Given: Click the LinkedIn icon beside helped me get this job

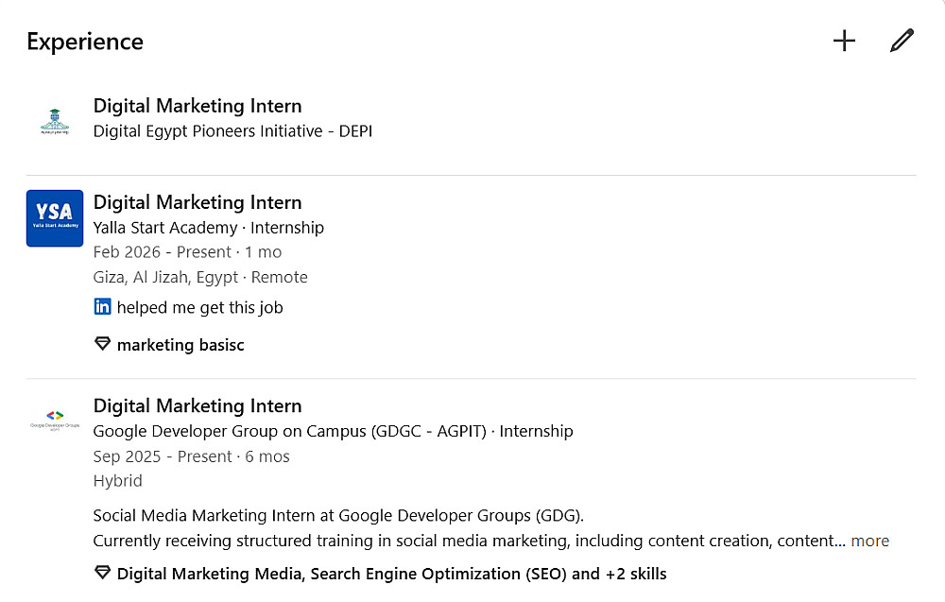Looking at the screenshot, I should tap(102, 307).
